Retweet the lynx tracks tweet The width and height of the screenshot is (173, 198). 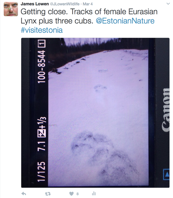coord(48,194)
